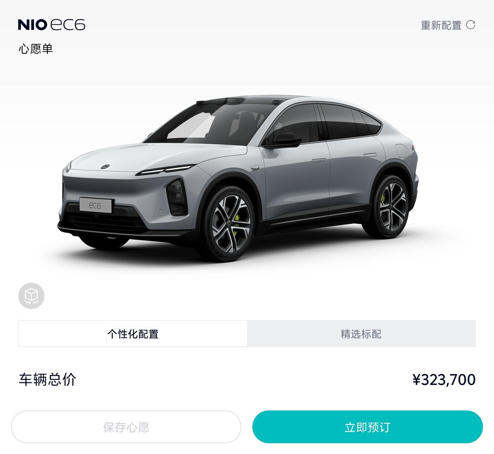
Task: Click the NIO badge on the car hood
Action: pyautogui.click(x=105, y=167)
